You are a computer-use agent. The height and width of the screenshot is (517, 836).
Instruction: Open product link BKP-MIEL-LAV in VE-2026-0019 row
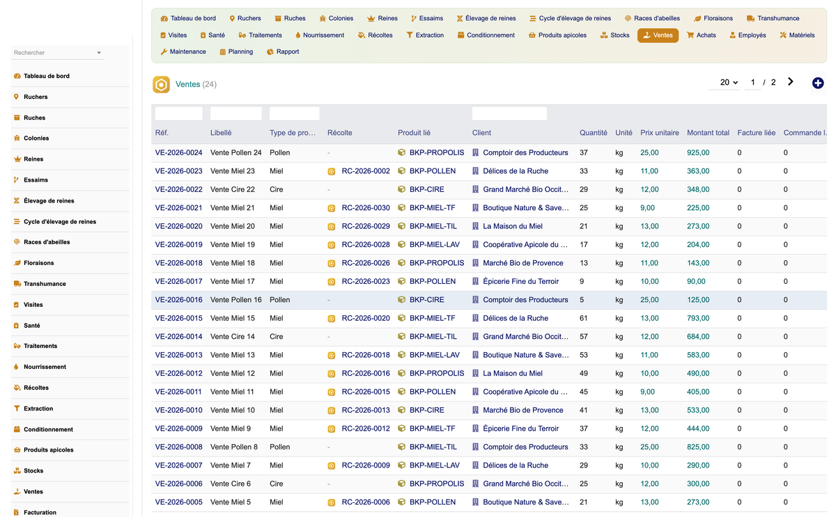click(x=435, y=245)
